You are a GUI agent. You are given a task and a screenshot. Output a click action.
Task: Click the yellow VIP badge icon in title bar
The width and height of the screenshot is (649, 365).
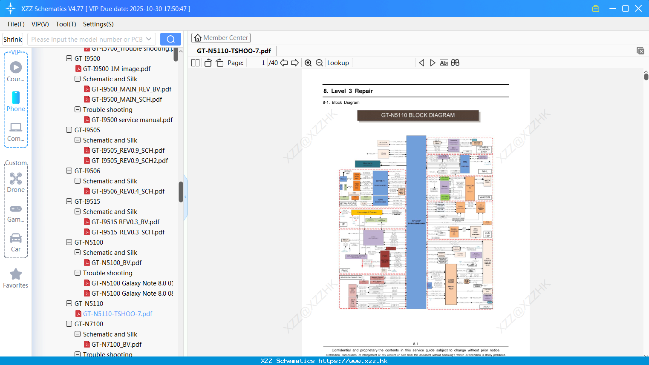point(596,9)
